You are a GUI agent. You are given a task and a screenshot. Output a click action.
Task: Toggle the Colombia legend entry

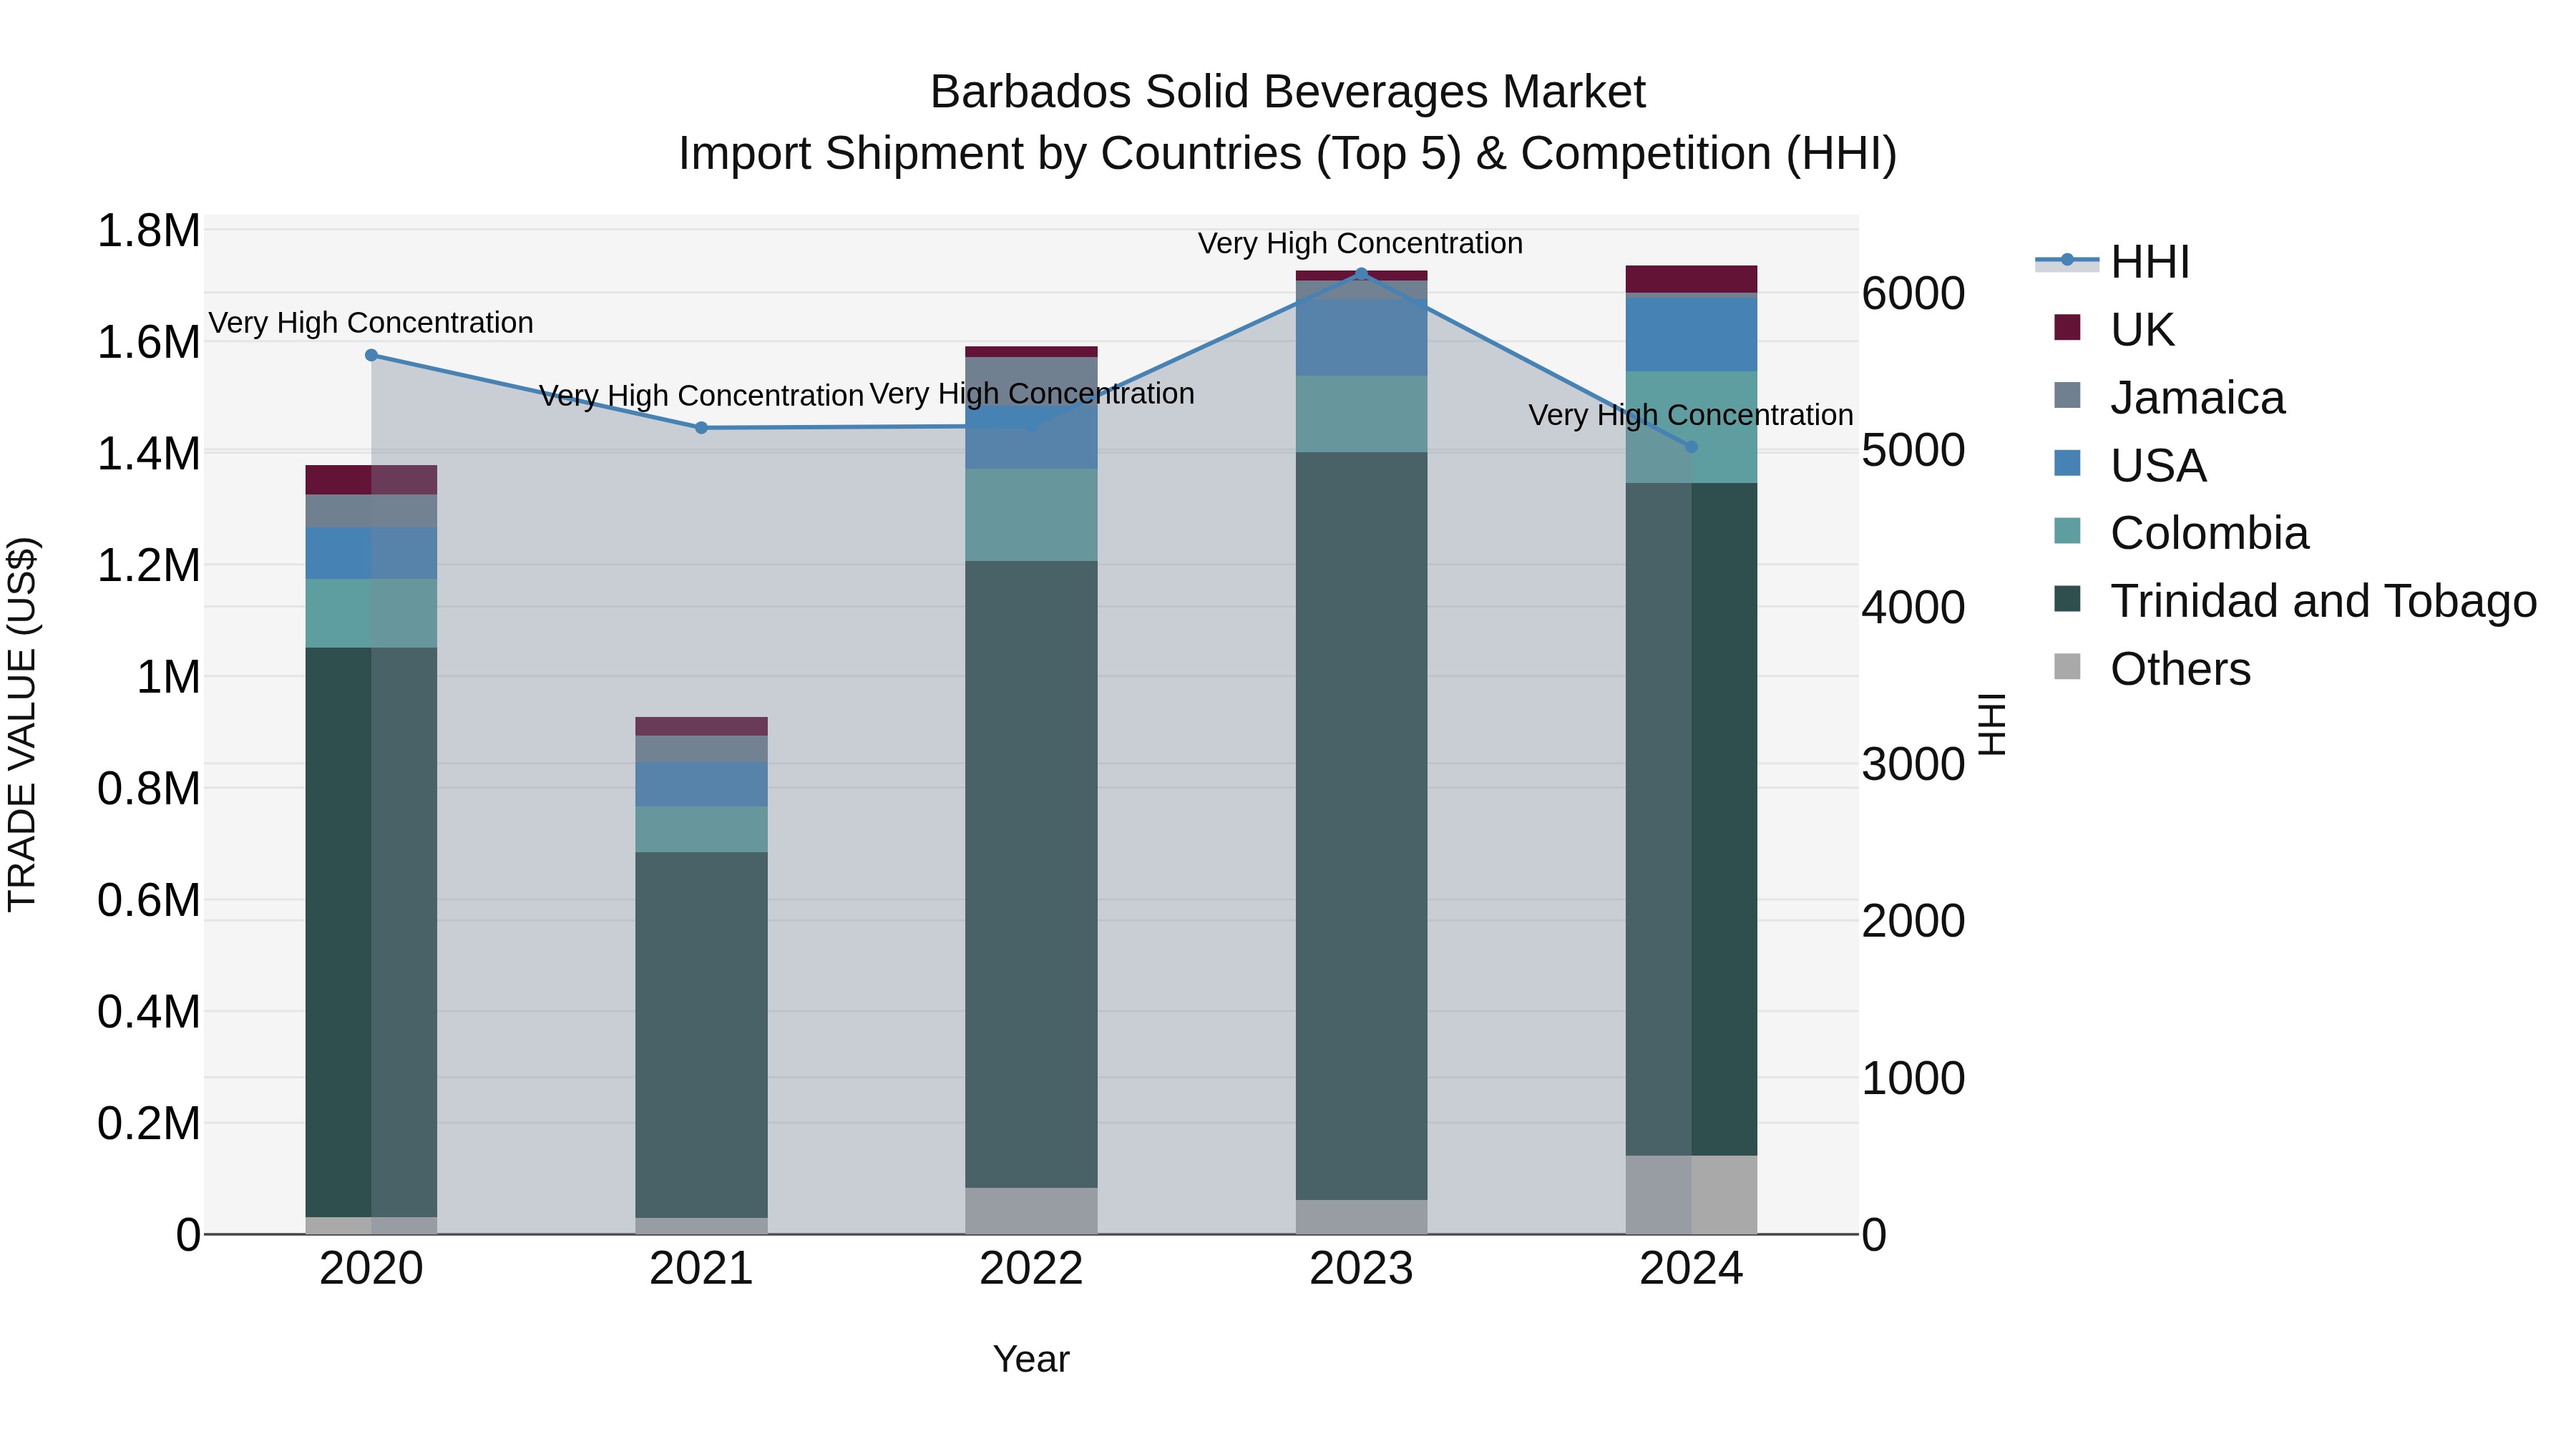[2180, 533]
